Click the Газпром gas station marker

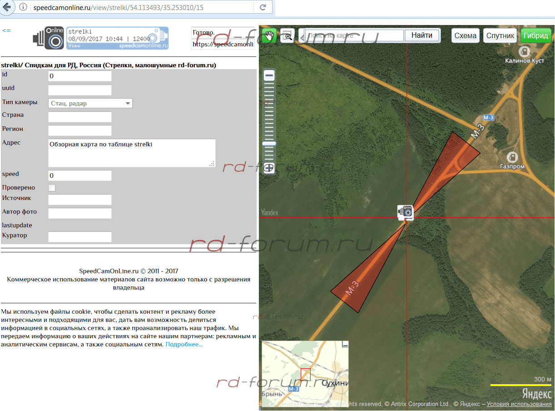click(x=513, y=157)
